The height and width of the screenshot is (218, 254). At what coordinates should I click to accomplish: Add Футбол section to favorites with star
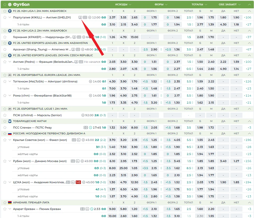(5, 5)
